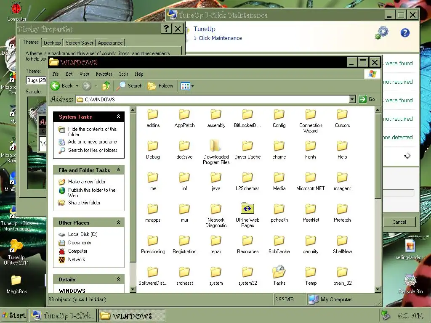The width and height of the screenshot is (431, 323).
Task: Open Local Disk (C:) in Other Places
Action: (83, 234)
